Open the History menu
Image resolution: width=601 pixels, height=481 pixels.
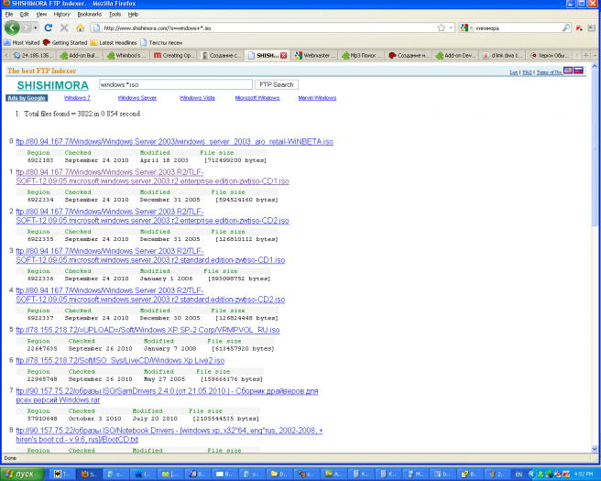(x=61, y=14)
